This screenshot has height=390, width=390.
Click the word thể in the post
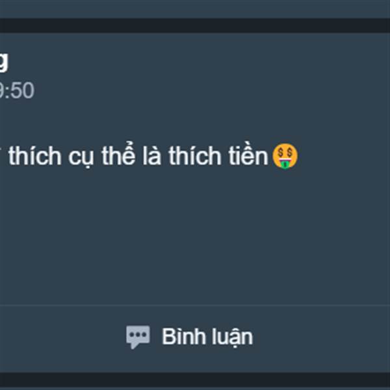click(119, 155)
